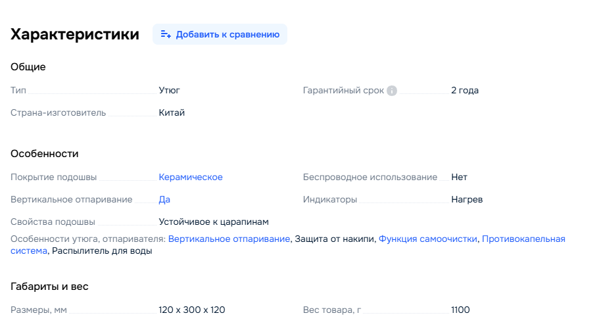Select the indicator value 'Нагрев'
The image size is (599, 332).
[467, 199]
